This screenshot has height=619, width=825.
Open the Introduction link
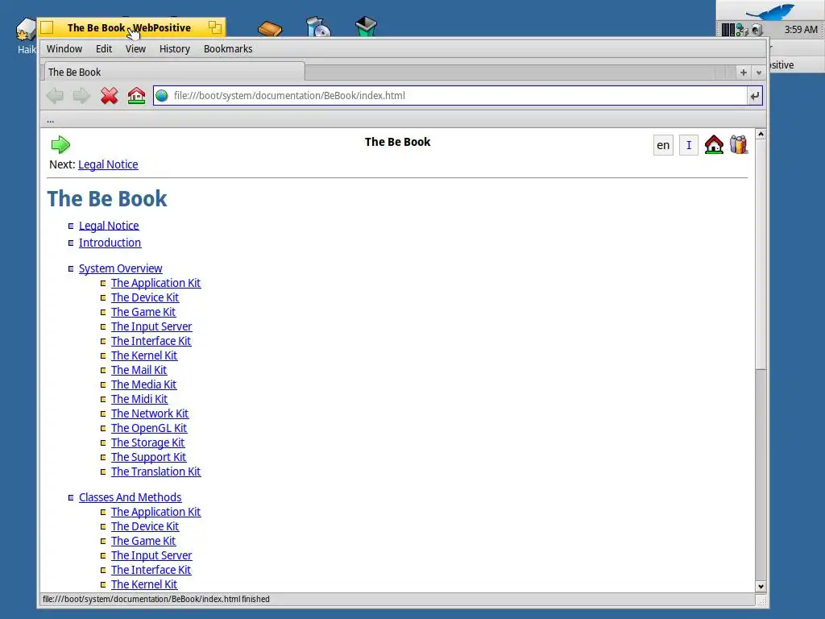click(x=110, y=243)
